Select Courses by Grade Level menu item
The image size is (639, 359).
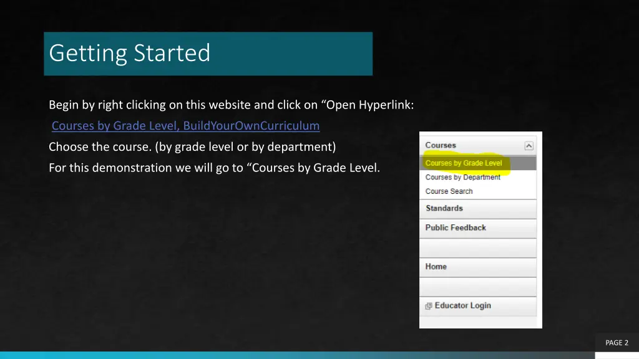point(464,163)
